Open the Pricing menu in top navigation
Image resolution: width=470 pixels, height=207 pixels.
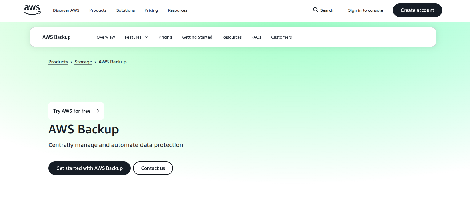[x=151, y=10]
